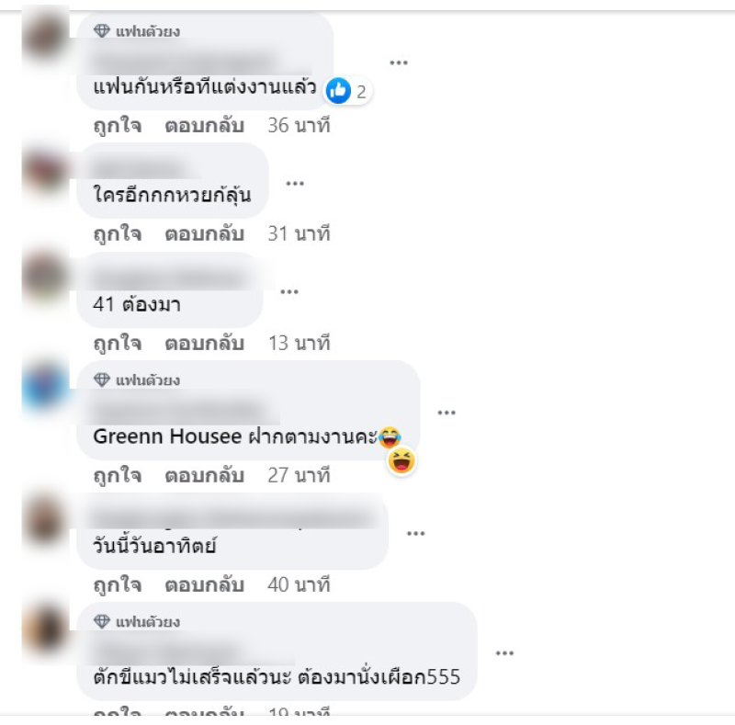Open three-dot menu next to Greenn Housee comment

[x=447, y=413]
